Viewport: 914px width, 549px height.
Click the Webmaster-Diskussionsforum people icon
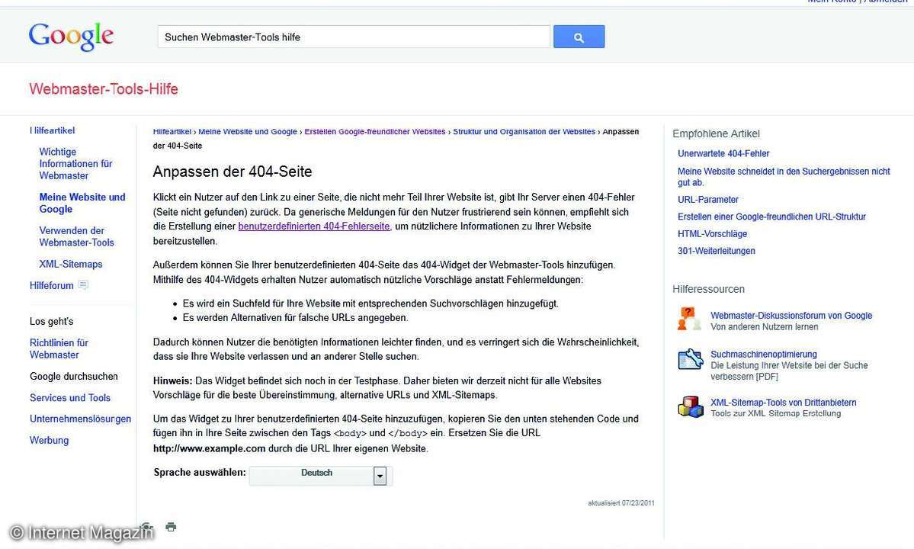[690, 319]
